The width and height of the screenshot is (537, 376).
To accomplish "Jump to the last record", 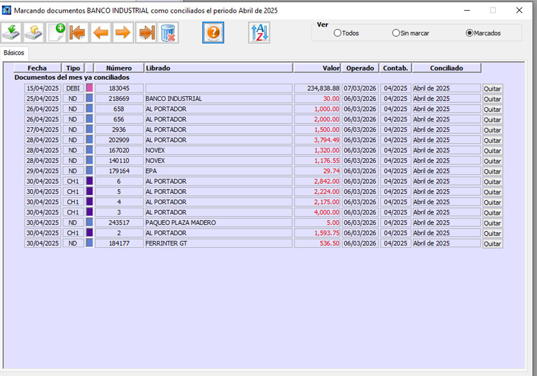I will 146,32.
